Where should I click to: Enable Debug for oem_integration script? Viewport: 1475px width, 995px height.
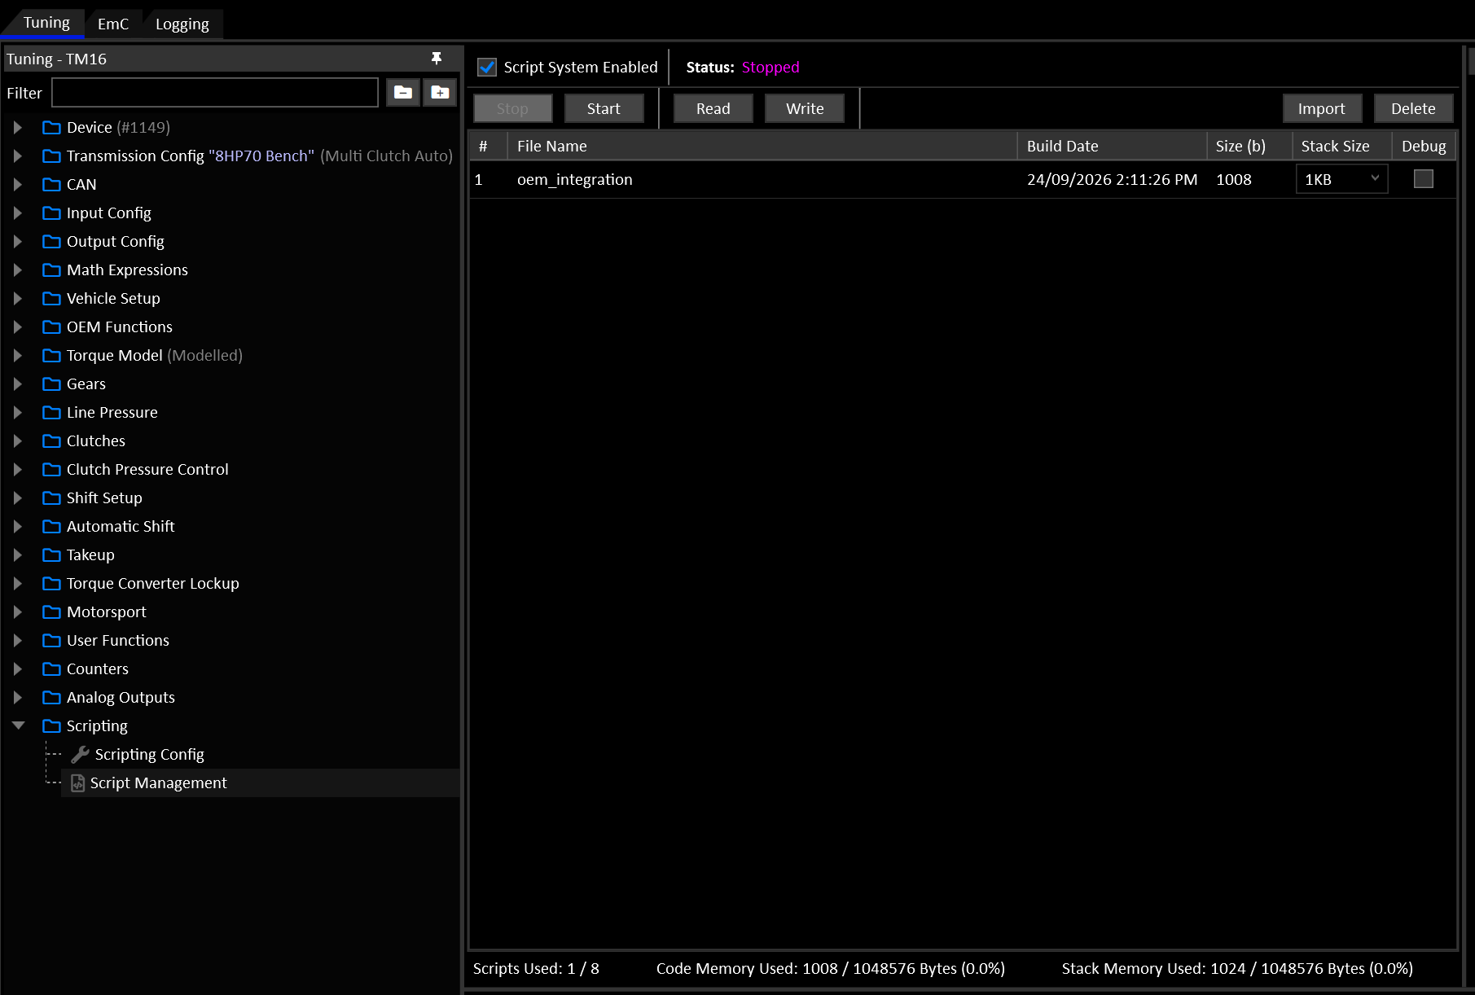point(1423,178)
